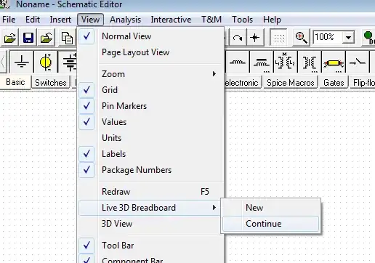The width and height of the screenshot is (375, 263).
Task: Select the switch component
Action: [358, 62]
